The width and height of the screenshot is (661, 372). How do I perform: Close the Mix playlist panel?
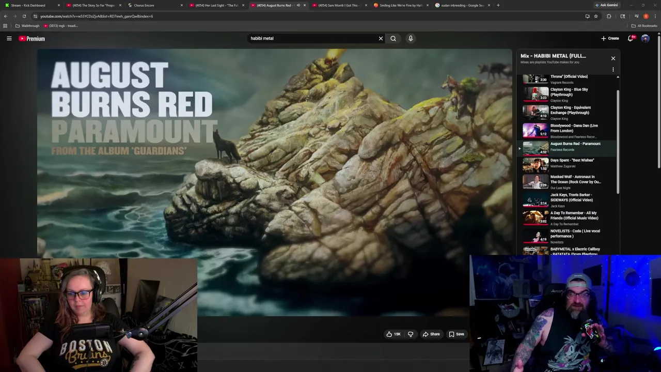click(613, 58)
